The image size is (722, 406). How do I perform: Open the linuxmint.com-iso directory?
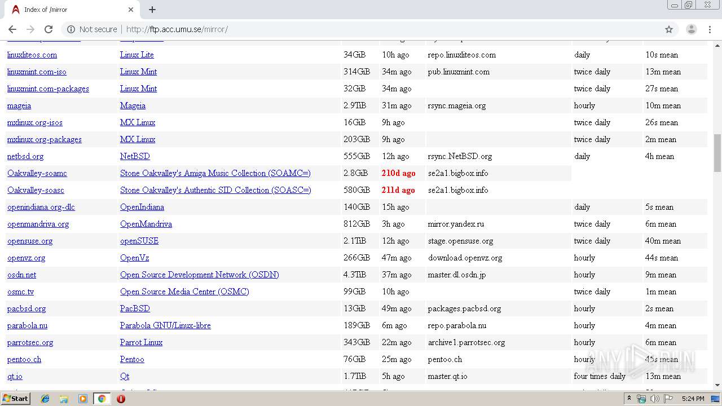(37, 72)
